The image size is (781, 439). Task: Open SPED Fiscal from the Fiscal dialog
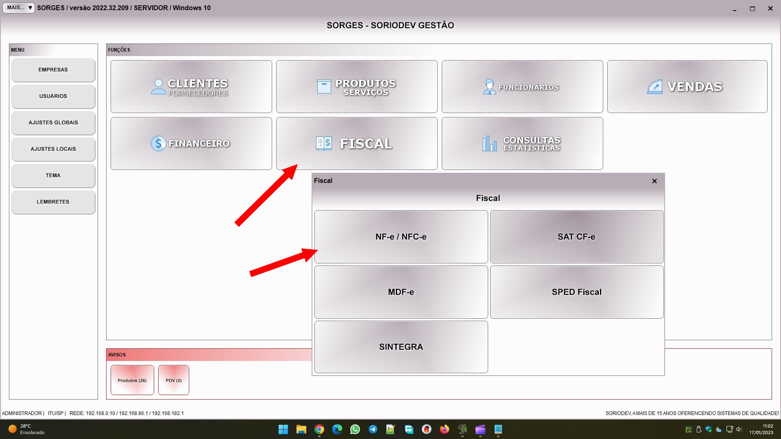[x=577, y=292]
